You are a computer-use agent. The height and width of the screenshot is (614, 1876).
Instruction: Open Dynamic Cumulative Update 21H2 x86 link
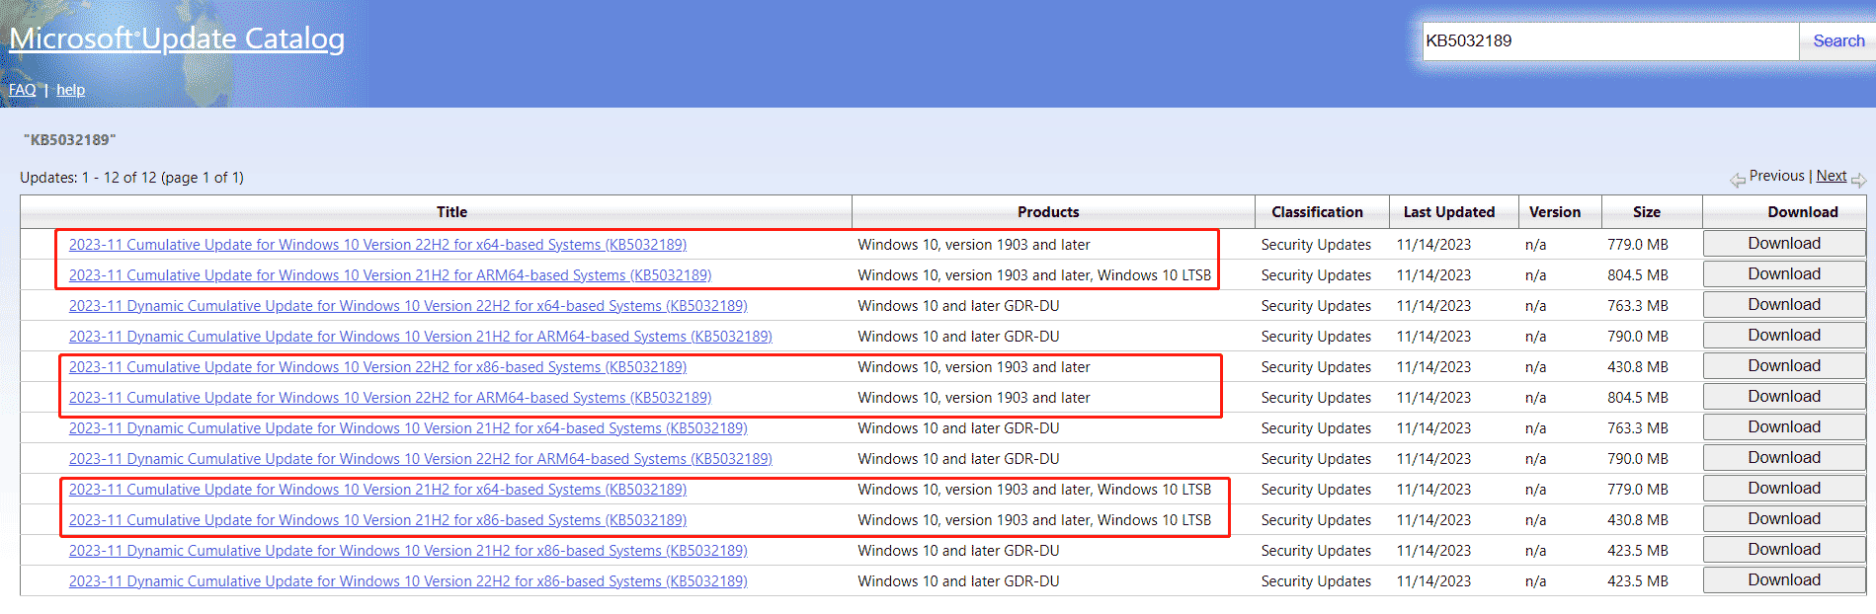(408, 551)
